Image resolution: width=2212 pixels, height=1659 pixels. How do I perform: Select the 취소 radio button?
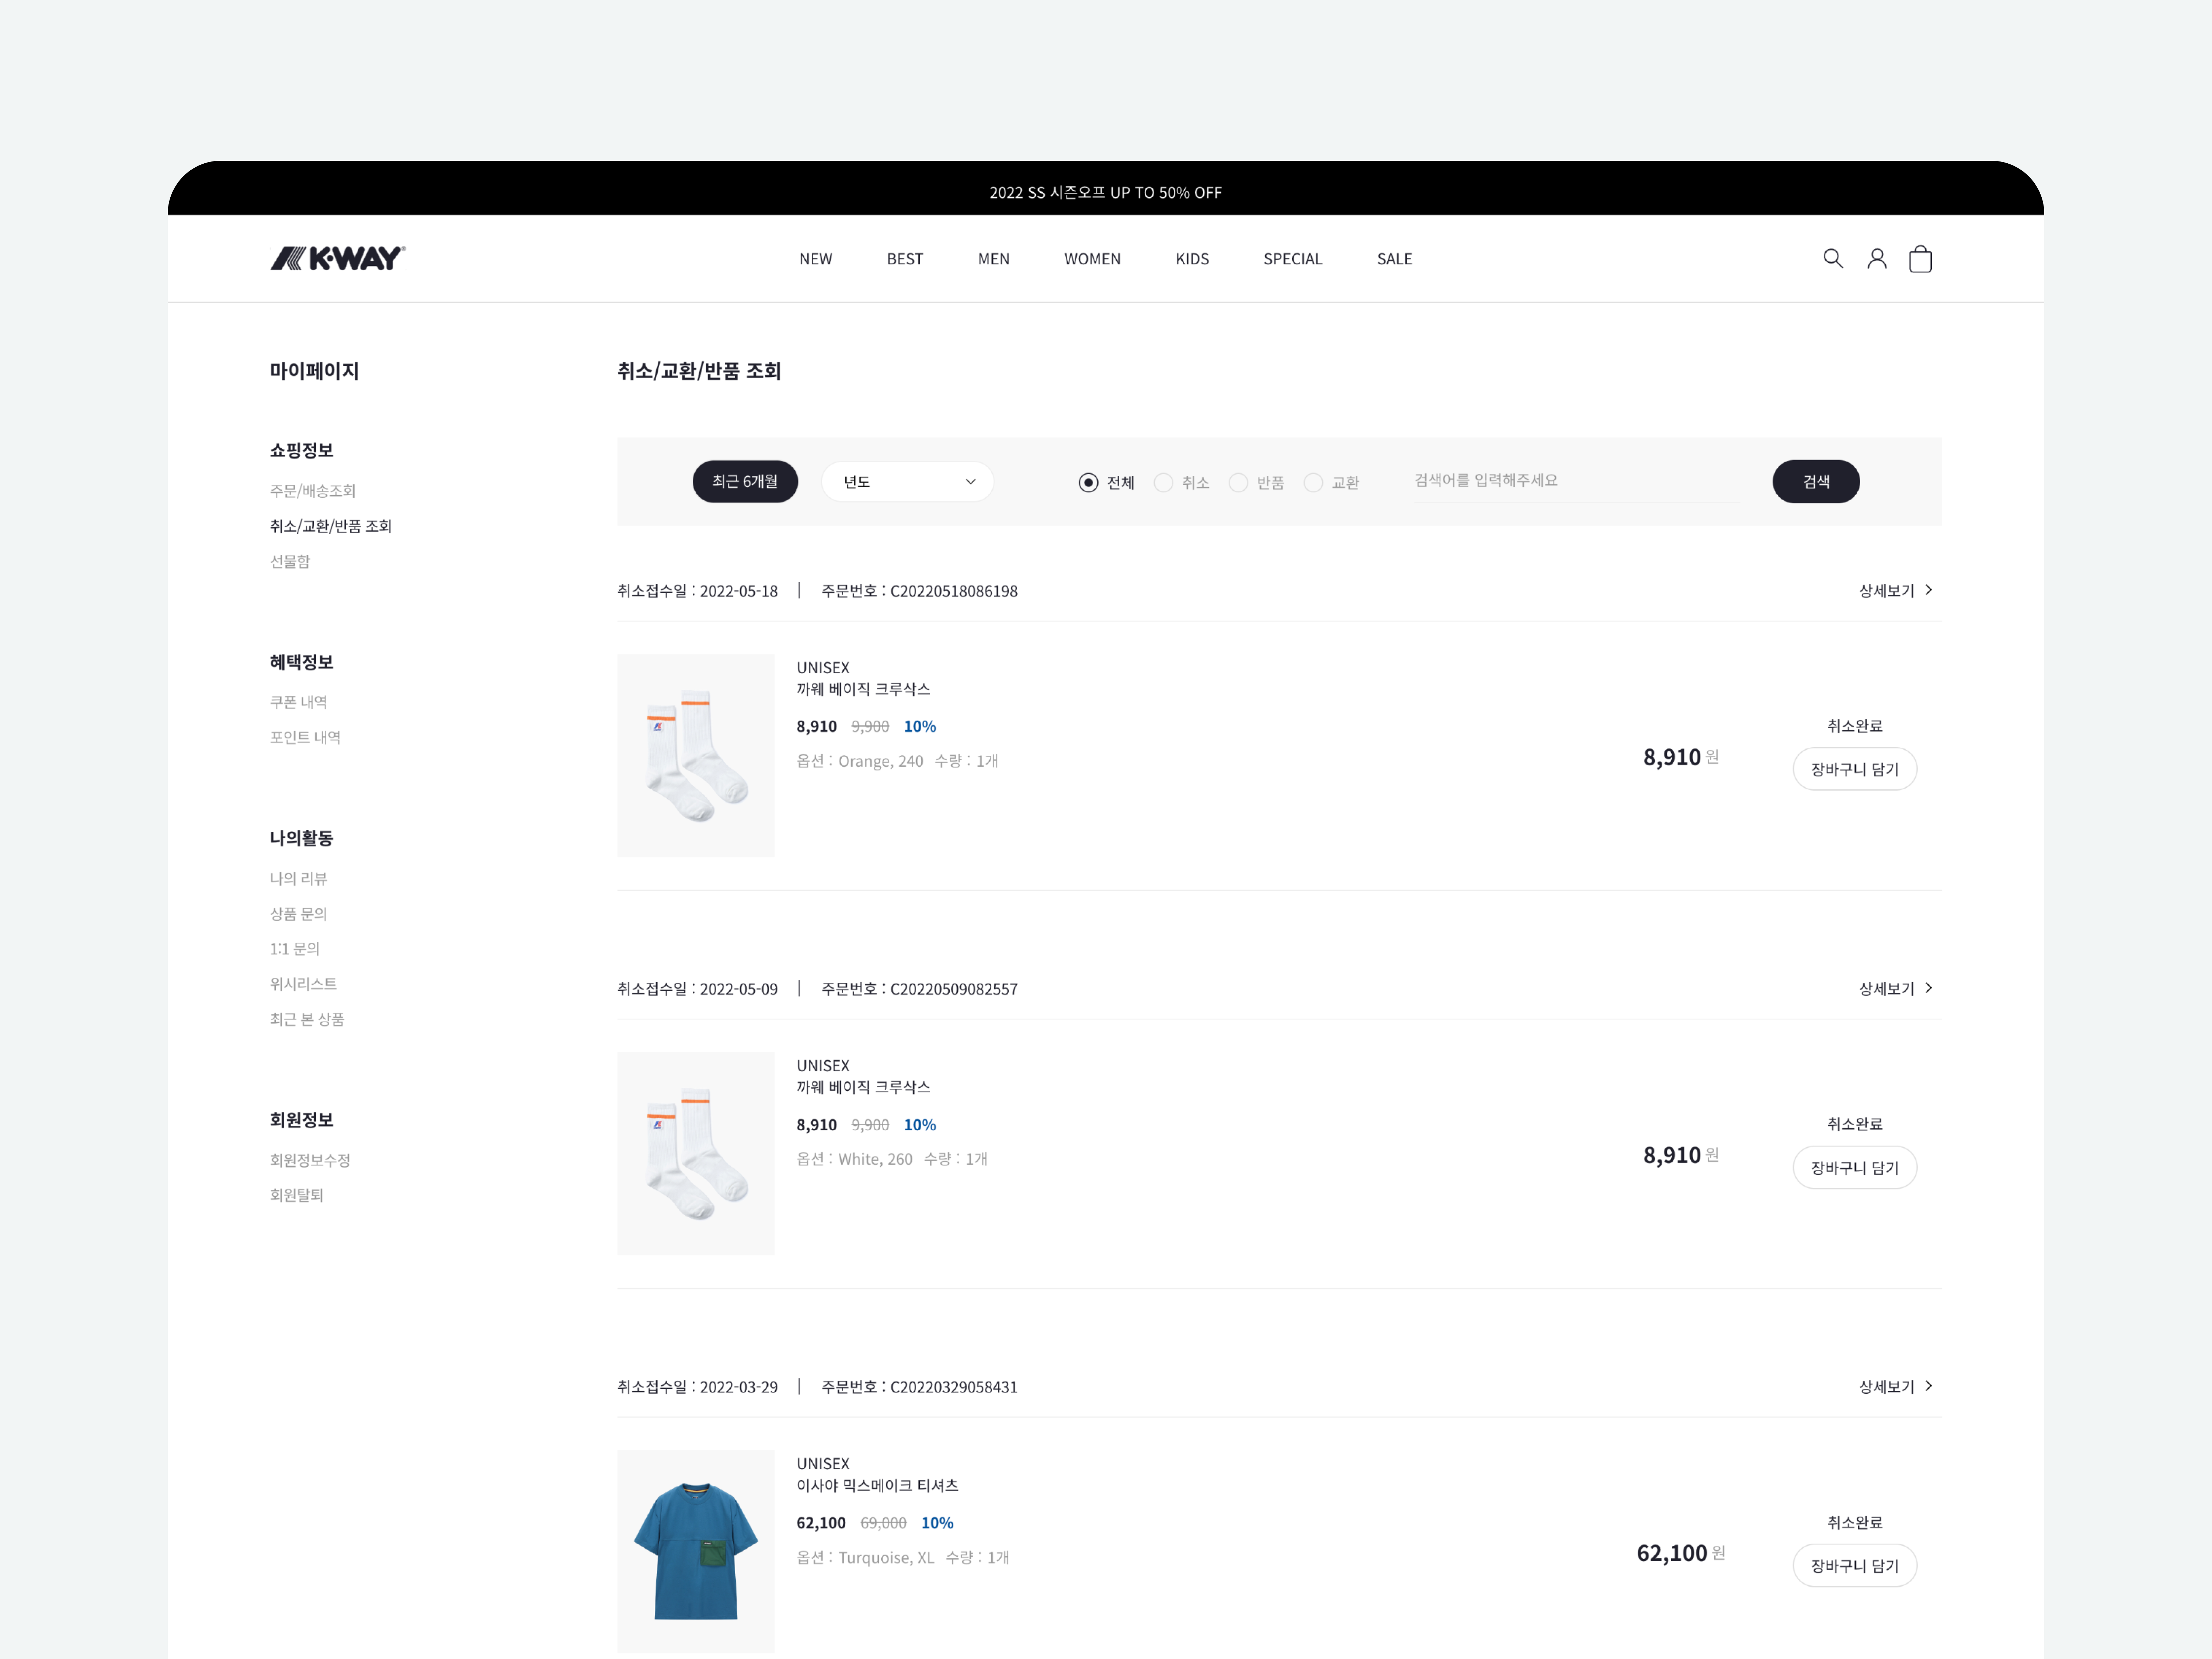coord(1163,483)
